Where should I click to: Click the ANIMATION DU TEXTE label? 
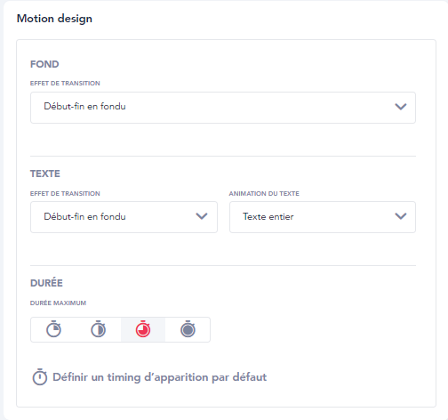pyautogui.click(x=264, y=194)
